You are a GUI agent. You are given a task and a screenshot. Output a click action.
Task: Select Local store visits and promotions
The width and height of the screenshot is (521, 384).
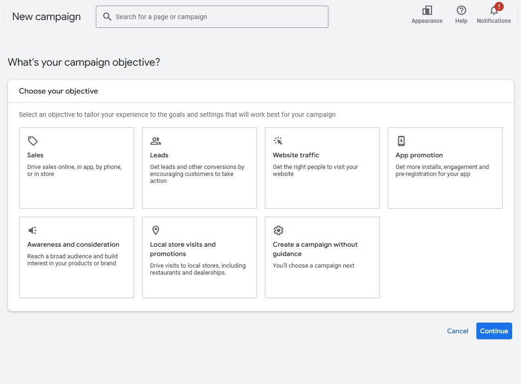click(x=200, y=257)
